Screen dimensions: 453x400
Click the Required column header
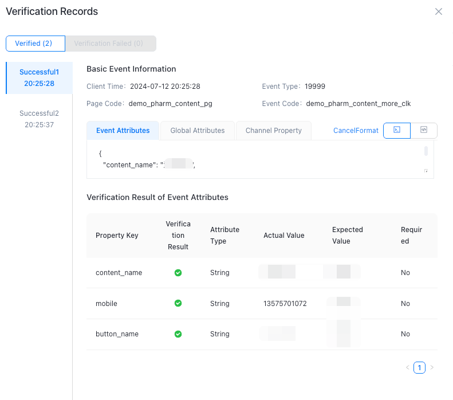[x=411, y=236]
